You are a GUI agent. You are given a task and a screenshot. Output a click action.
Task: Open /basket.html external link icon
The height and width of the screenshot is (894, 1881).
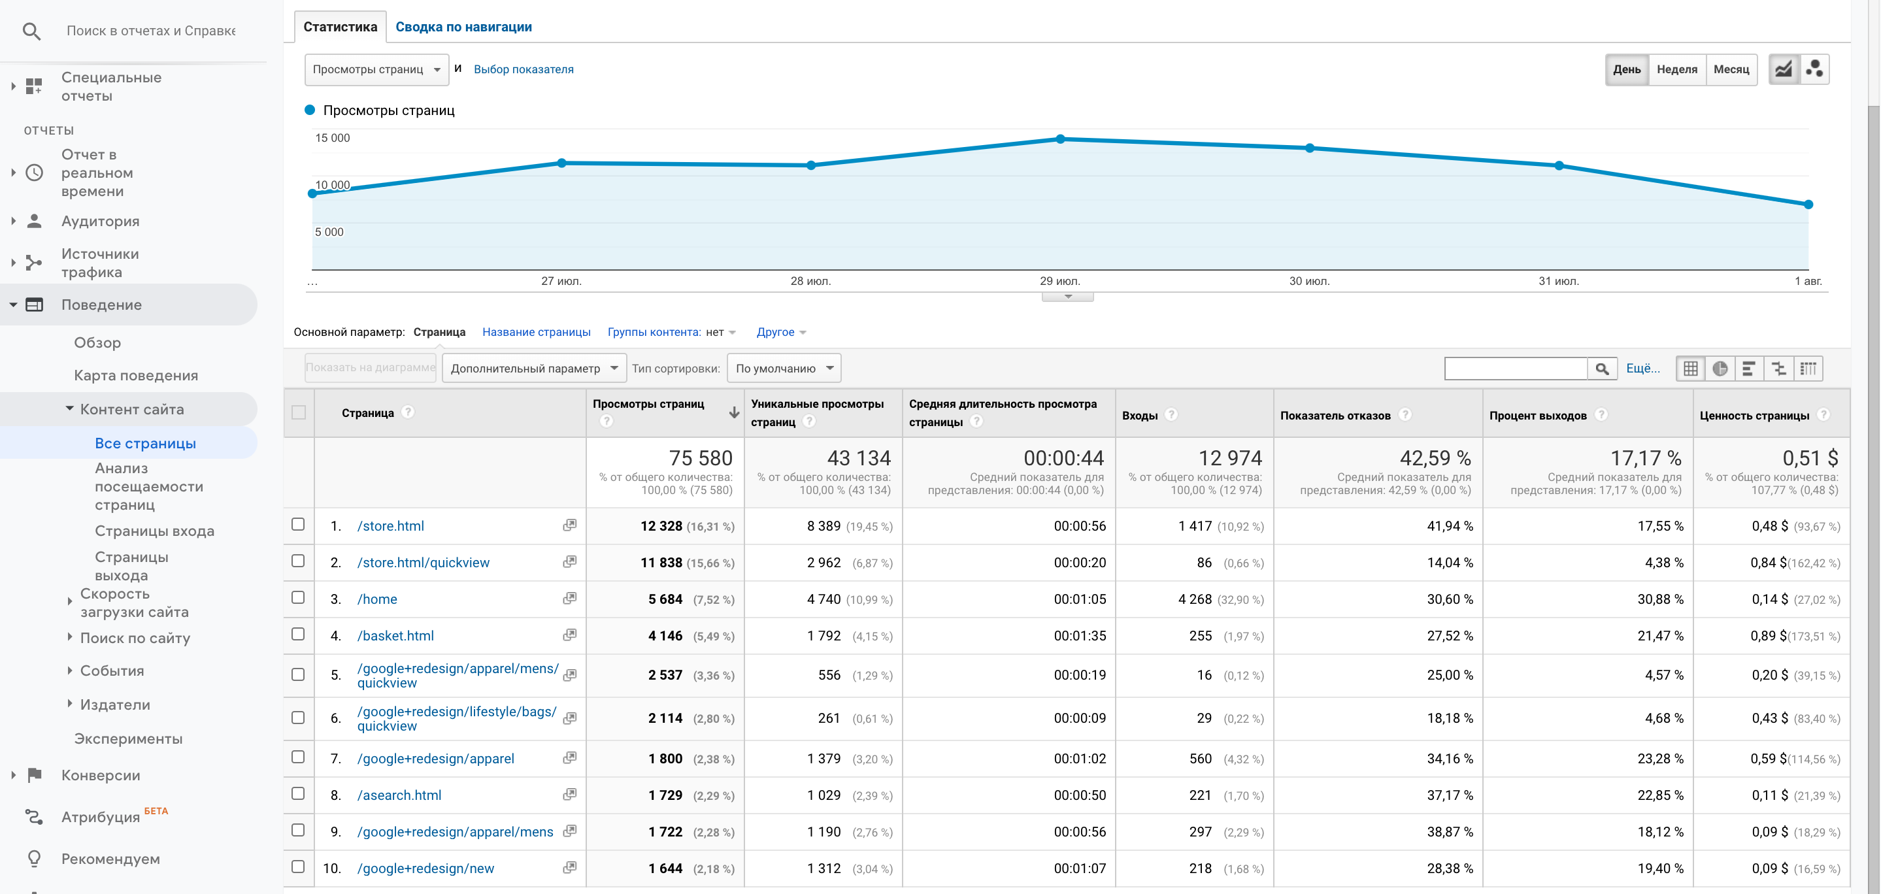pyautogui.click(x=569, y=635)
